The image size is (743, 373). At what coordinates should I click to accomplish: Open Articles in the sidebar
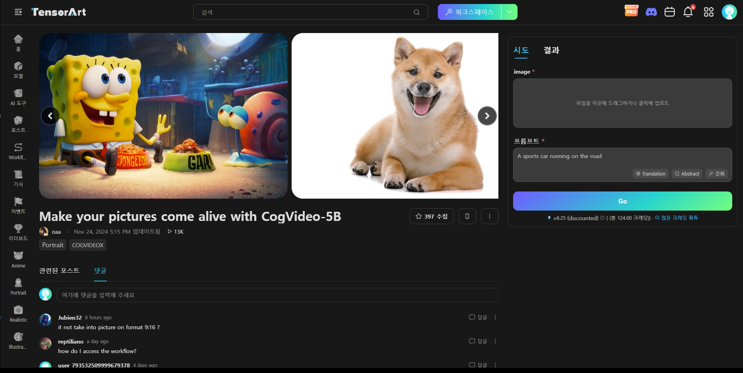click(18, 178)
